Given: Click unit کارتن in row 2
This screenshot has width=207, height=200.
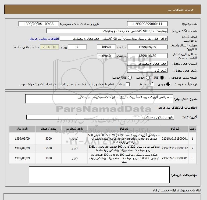Looking at the screenshot, I should tap(74, 148).
